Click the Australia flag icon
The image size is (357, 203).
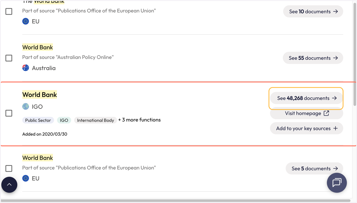click(26, 68)
